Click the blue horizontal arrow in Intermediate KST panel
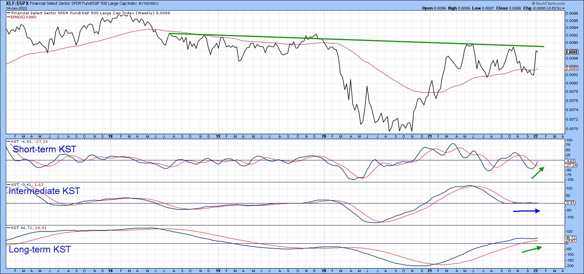The width and height of the screenshot is (584, 274). coord(526,211)
